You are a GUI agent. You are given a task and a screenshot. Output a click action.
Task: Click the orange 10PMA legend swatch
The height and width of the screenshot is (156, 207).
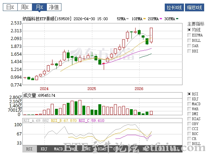(x=145, y=19)
